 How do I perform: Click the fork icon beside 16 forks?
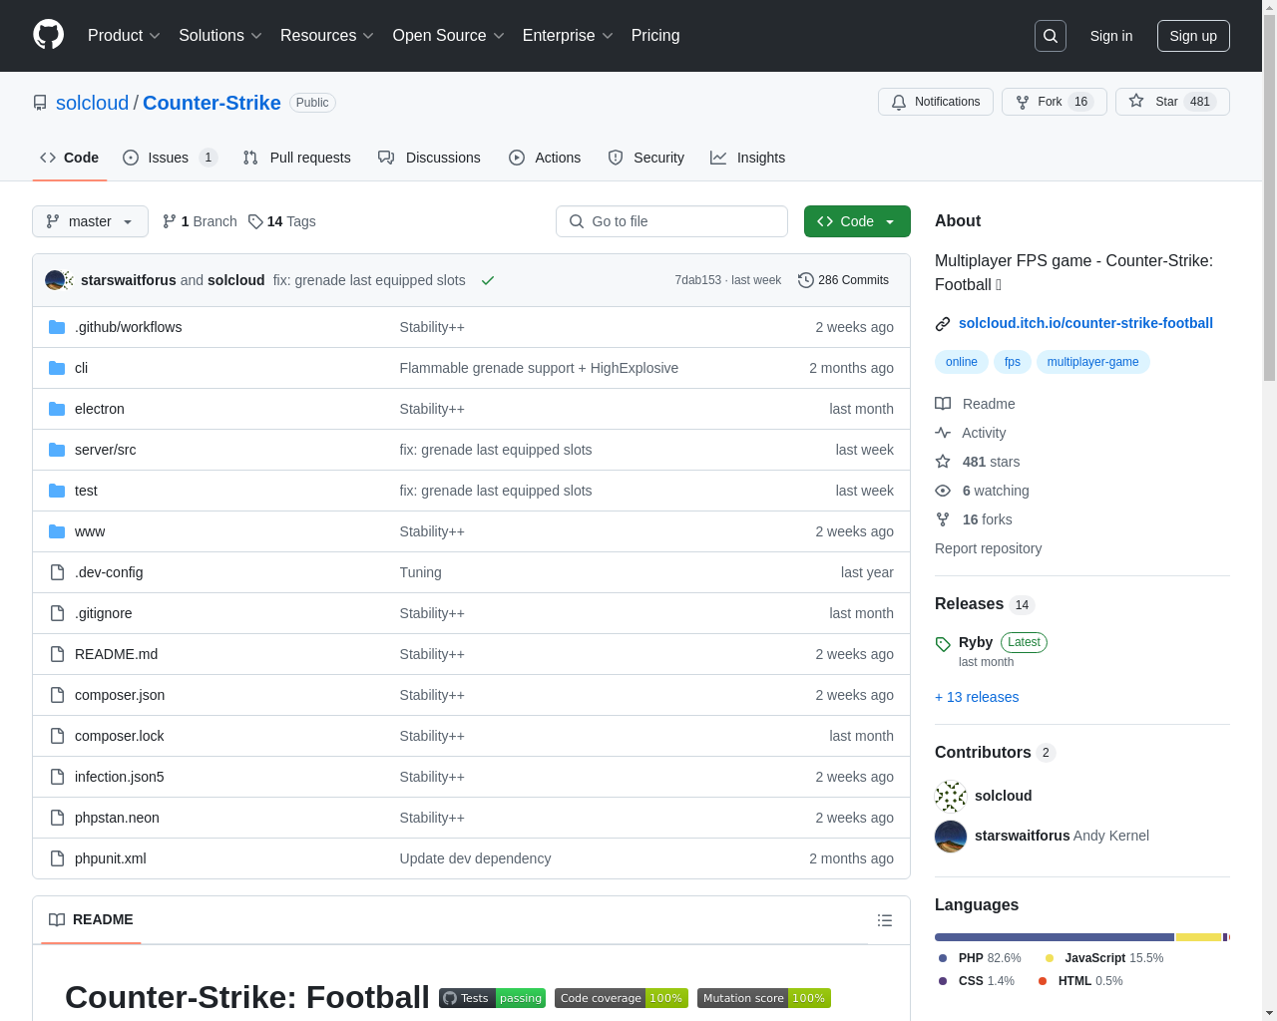943,519
